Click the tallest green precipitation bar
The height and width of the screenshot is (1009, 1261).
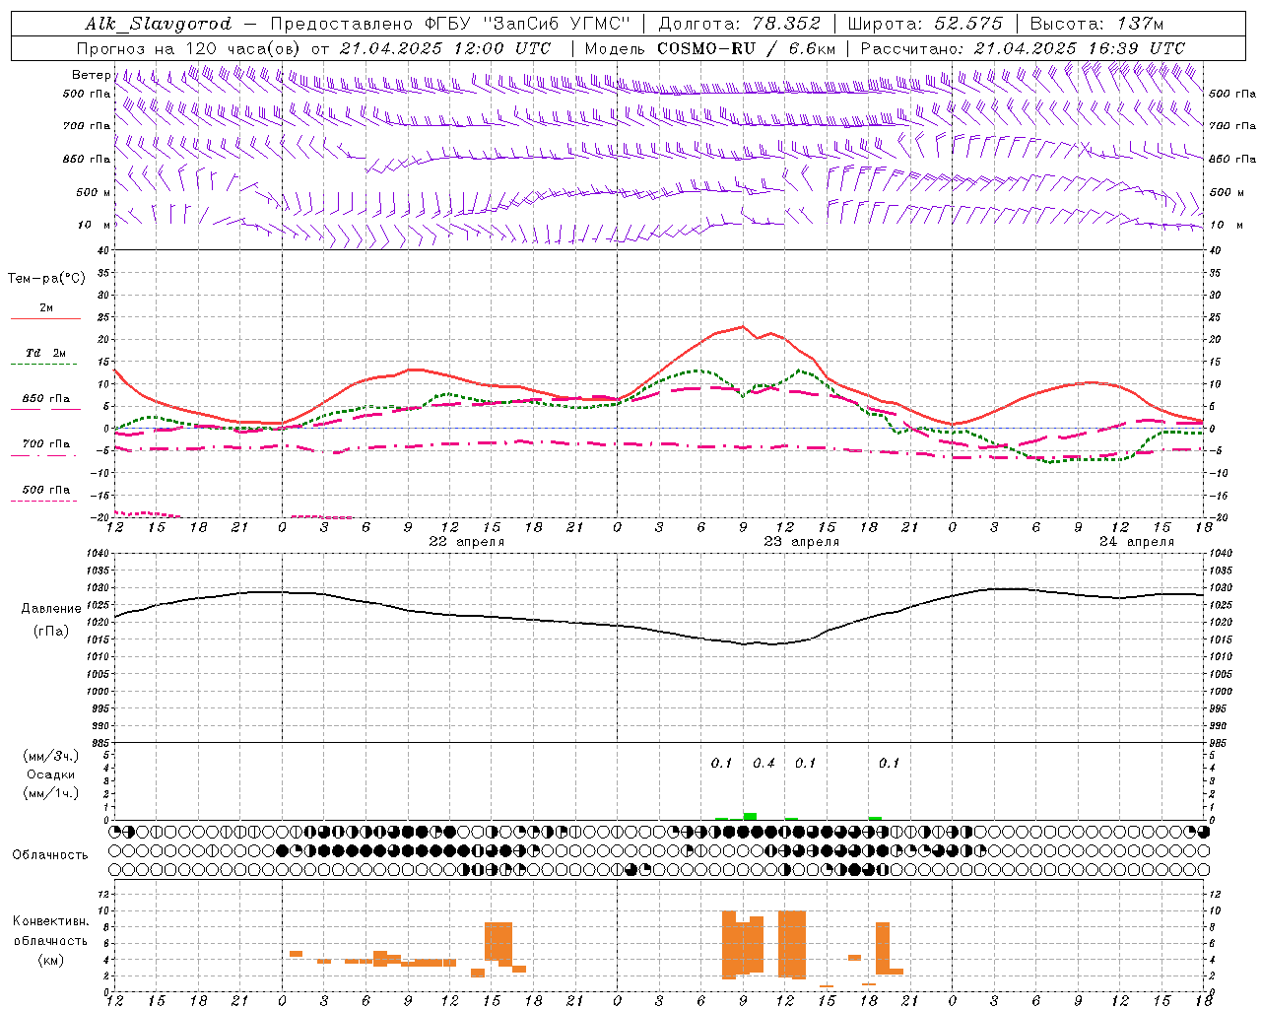750,816
